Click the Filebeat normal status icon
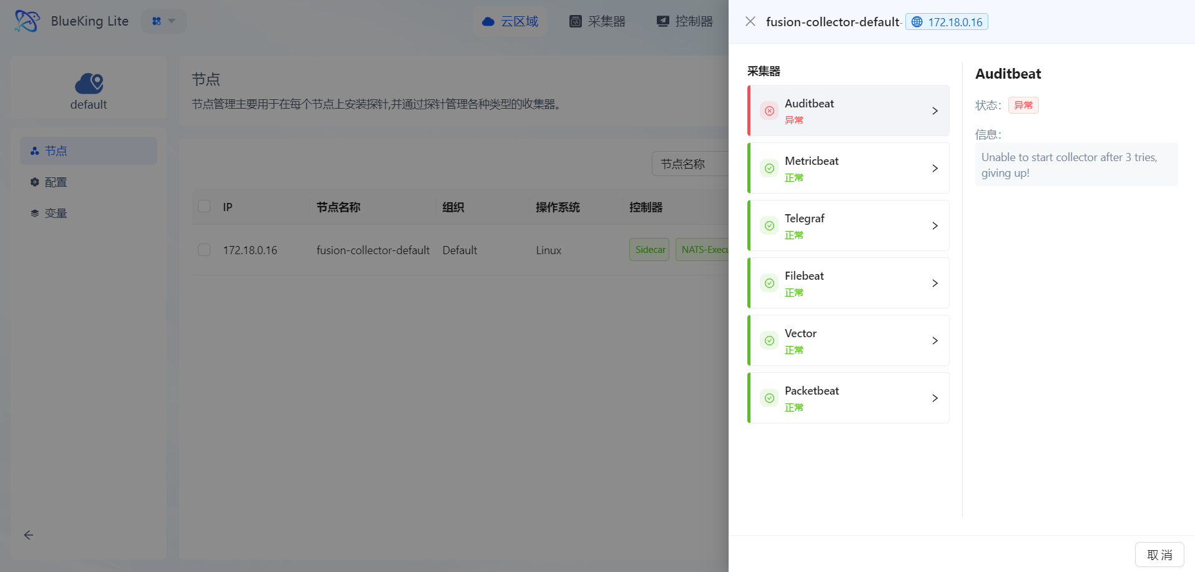1195x572 pixels. pyautogui.click(x=770, y=284)
